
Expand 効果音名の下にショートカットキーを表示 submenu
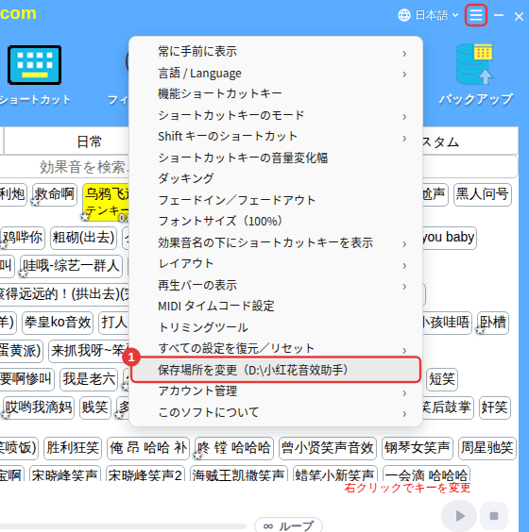[x=276, y=242]
